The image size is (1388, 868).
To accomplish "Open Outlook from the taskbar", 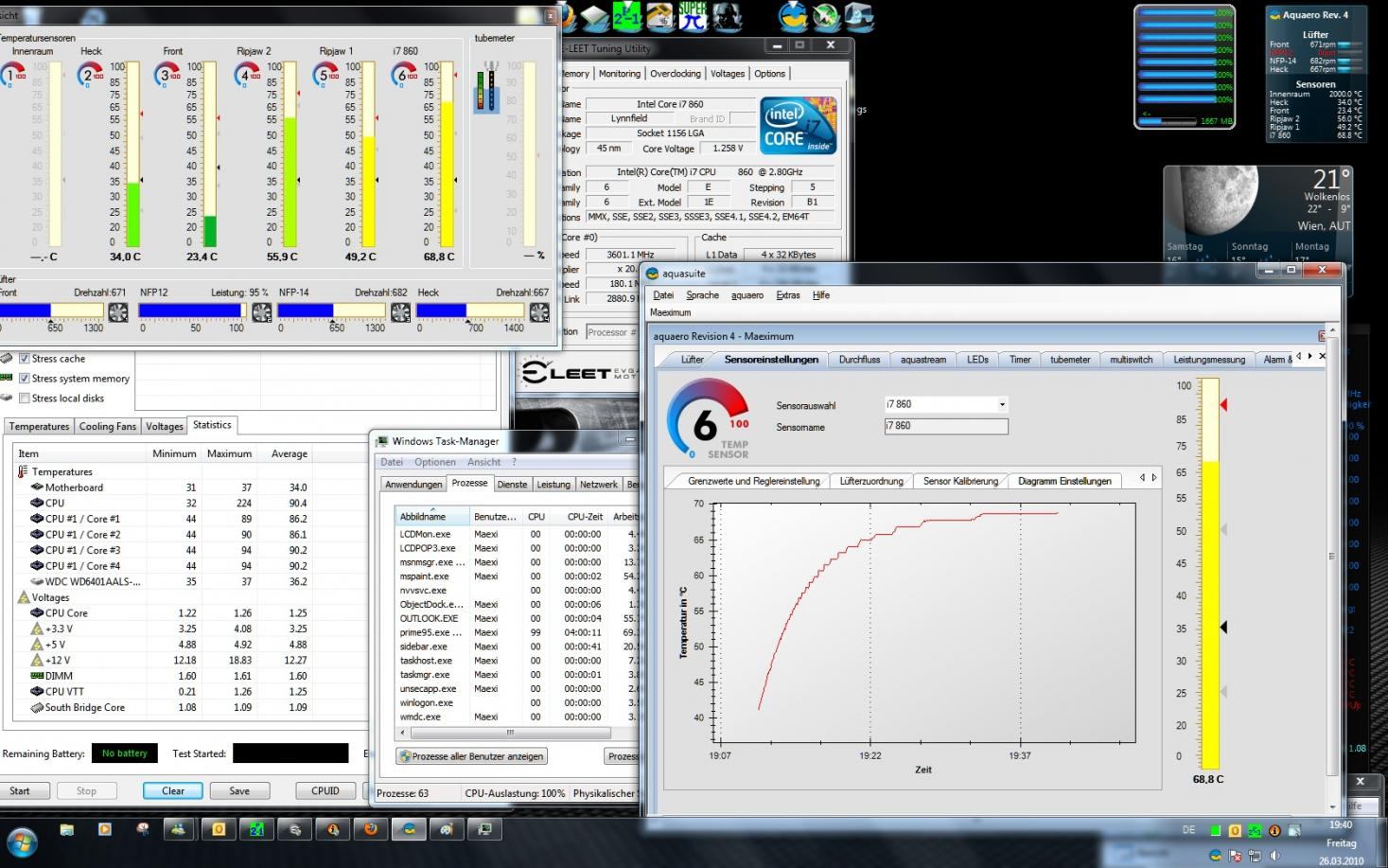I will click(x=219, y=829).
